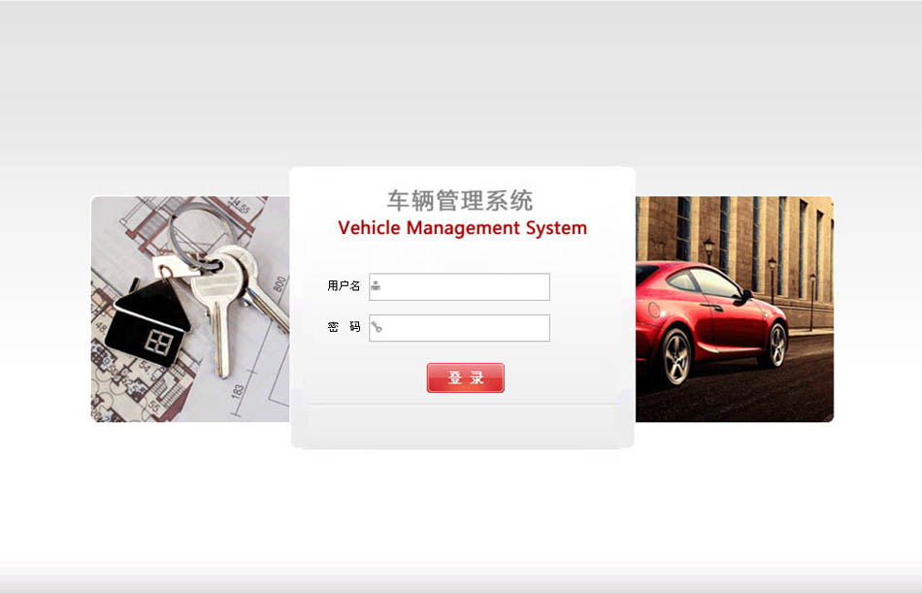Click the house keys photo
The image size is (922, 594).
pos(190,309)
